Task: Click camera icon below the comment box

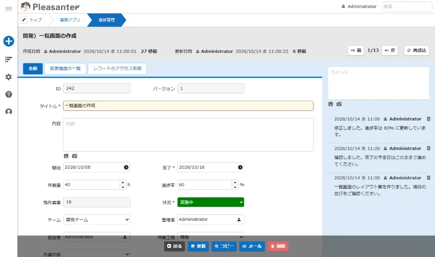Action: pyautogui.click(x=339, y=104)
